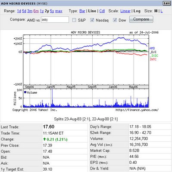Click the Jan06 axis label
Screen dimensions: 172x172
(x=113, y=87)
